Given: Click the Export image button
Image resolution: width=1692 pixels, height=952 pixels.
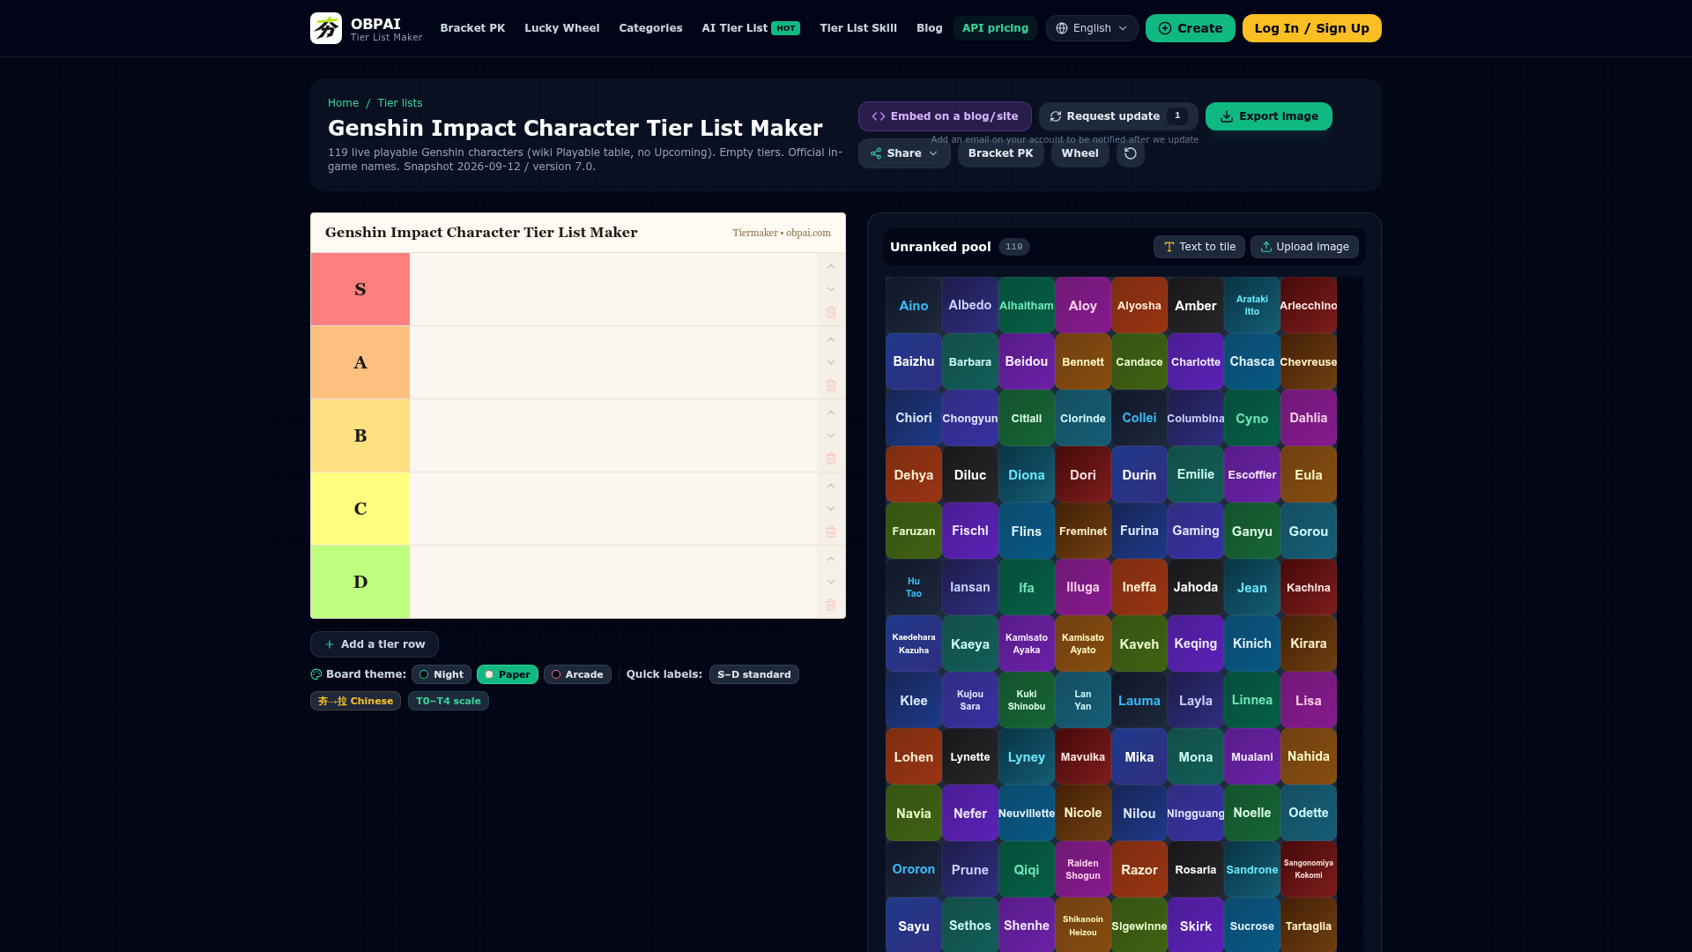Looking at the screenshot, I should [x=1269, y=116].
